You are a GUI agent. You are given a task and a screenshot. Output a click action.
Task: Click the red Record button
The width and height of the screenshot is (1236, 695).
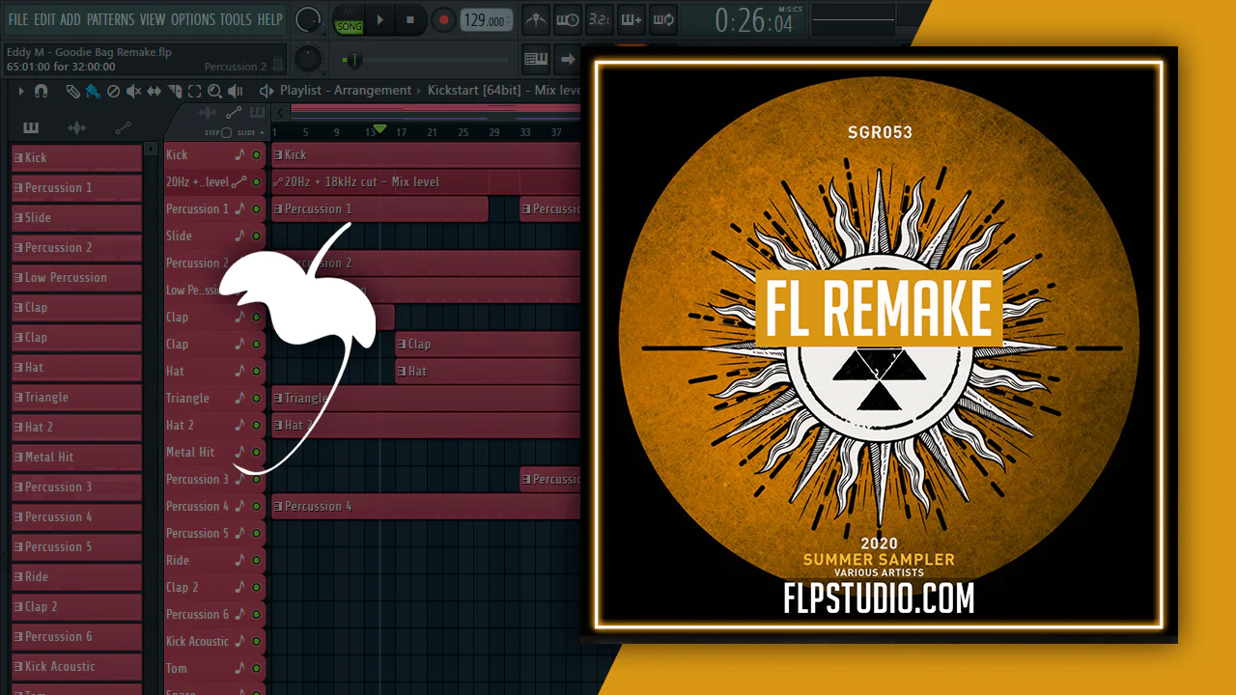443,19
